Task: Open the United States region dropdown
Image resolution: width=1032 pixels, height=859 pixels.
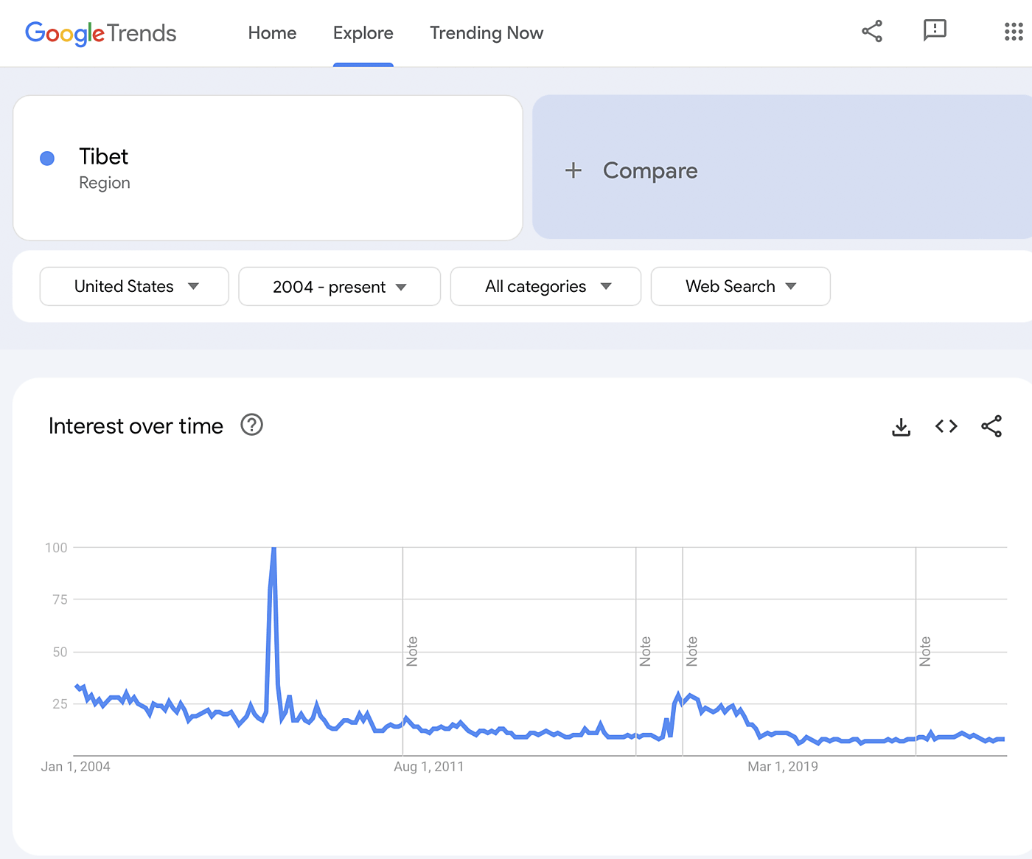Action: (x=134, y=286)
